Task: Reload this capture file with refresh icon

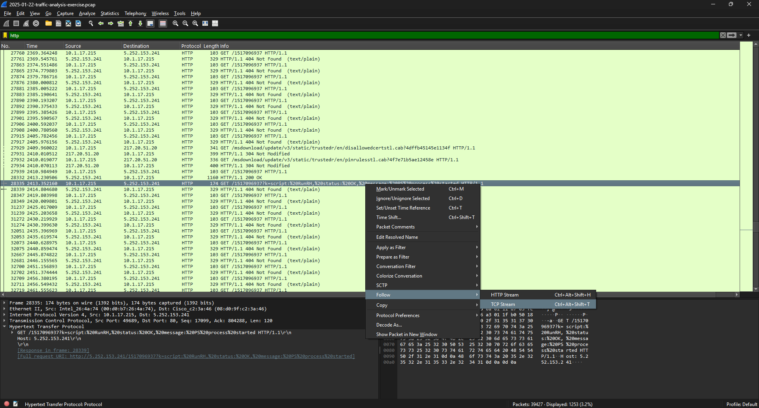Action: 78,23
